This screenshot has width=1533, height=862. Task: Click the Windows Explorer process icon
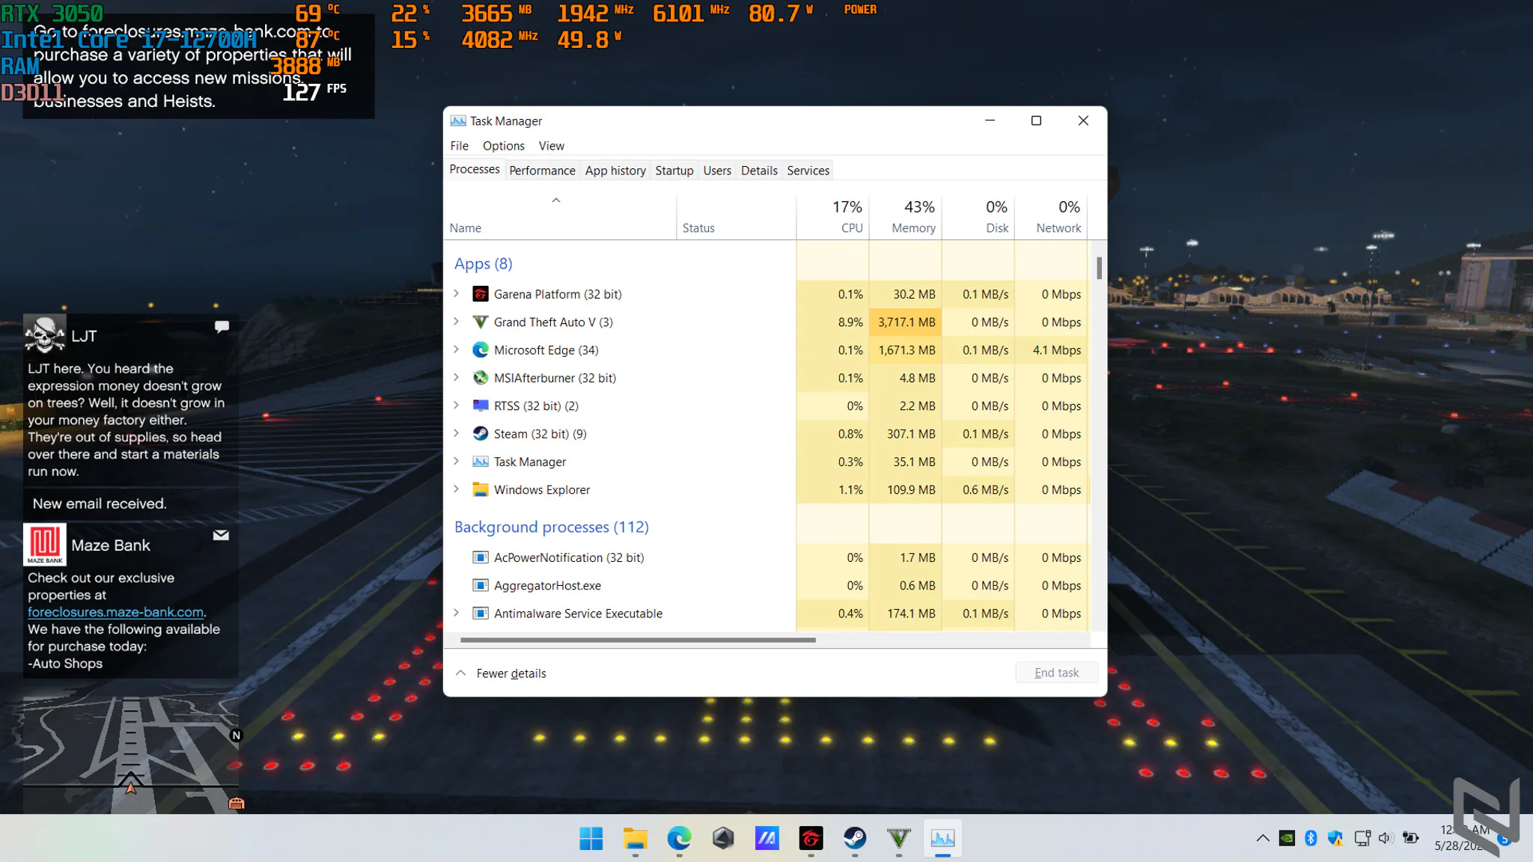pos(481,489)
